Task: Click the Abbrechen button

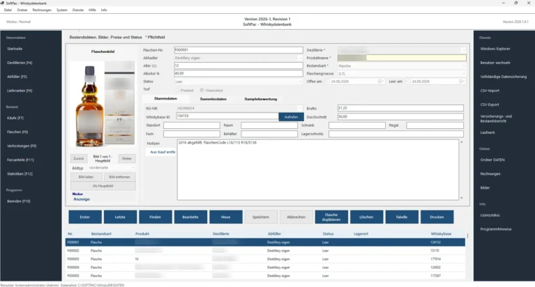Action: click(x=296, y=217)
